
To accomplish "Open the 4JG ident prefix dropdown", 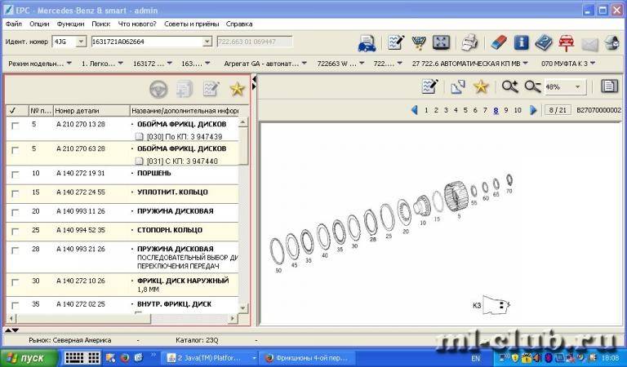I will (81, 41).
